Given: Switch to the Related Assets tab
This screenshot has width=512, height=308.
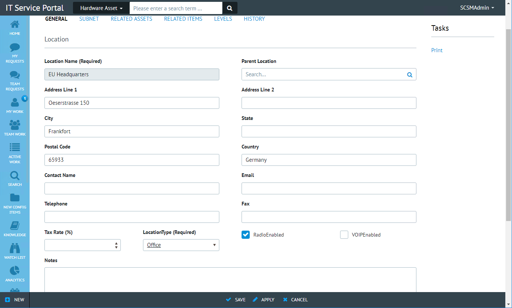Looking at the screenshot, I should coord(132,19).
